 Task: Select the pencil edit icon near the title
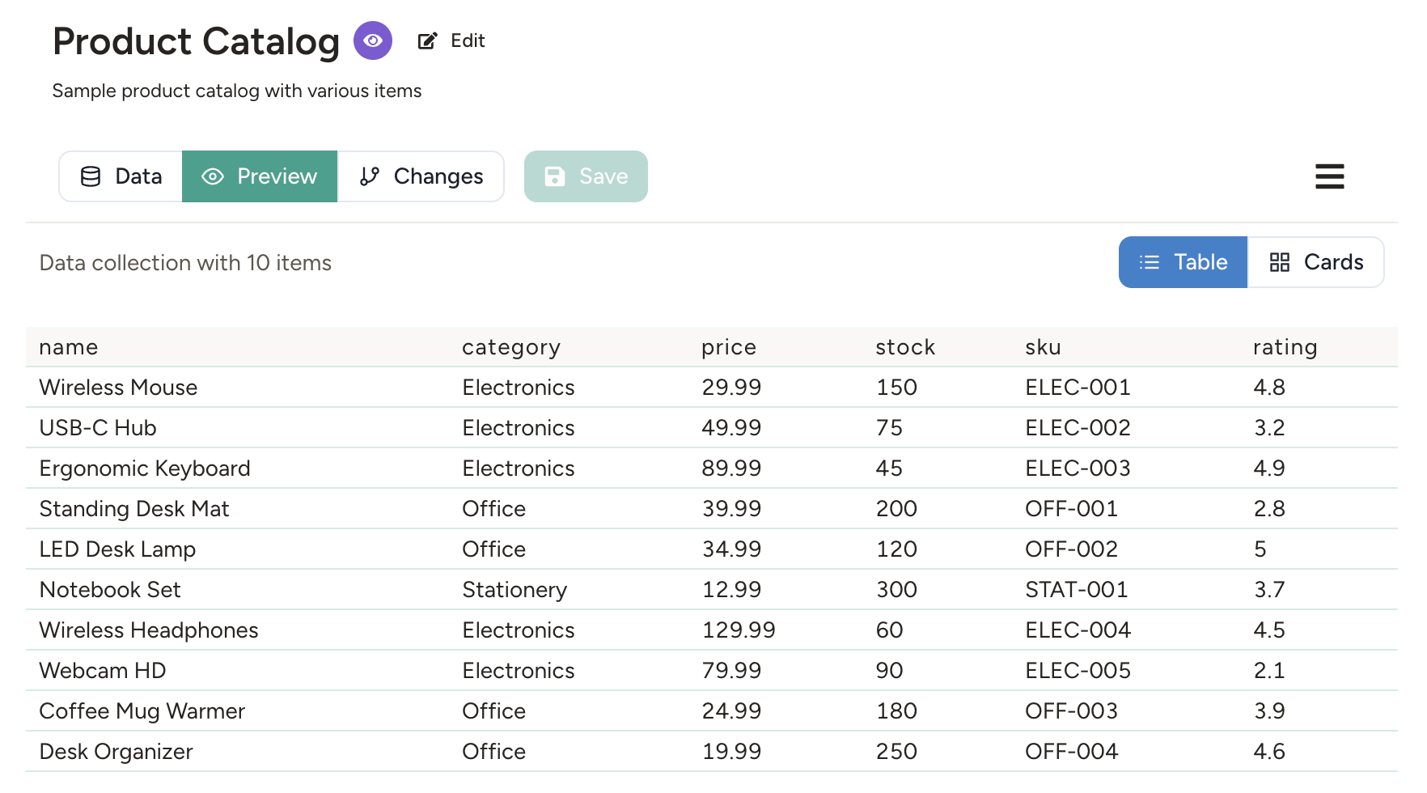(426, 40)
